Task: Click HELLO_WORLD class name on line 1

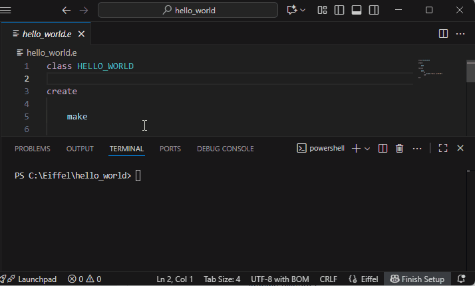Action: click(105, 66)
